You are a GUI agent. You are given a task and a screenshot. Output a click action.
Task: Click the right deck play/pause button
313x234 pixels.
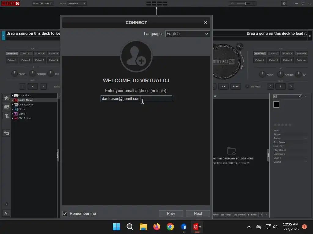click(223, 86)
